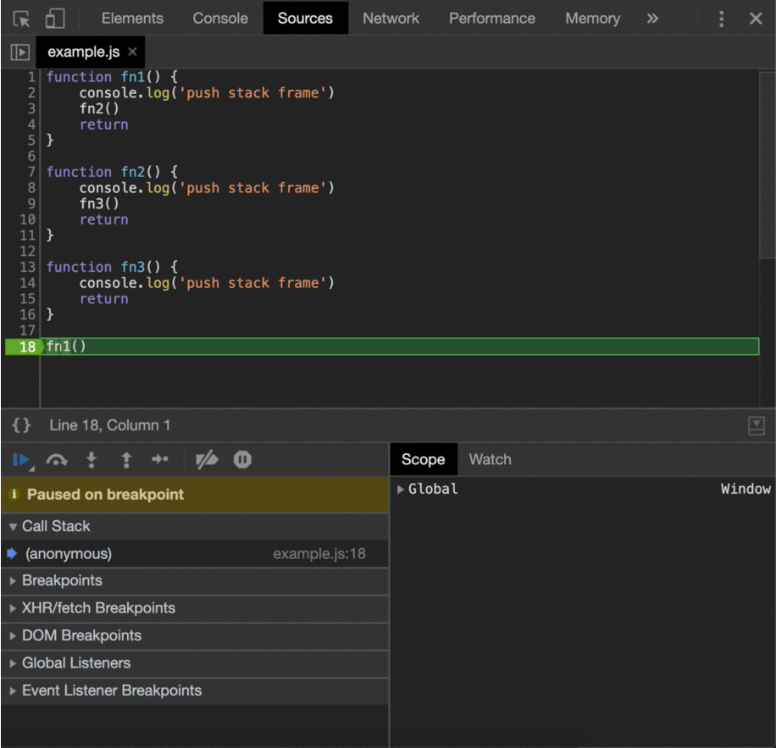Image resolution: width=776 pixels, height=748 pixels.
Task: Step out of current function
Action: [126, 460]
